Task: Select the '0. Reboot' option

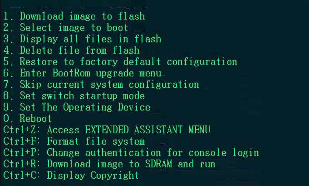Action: tap(28, 119)
